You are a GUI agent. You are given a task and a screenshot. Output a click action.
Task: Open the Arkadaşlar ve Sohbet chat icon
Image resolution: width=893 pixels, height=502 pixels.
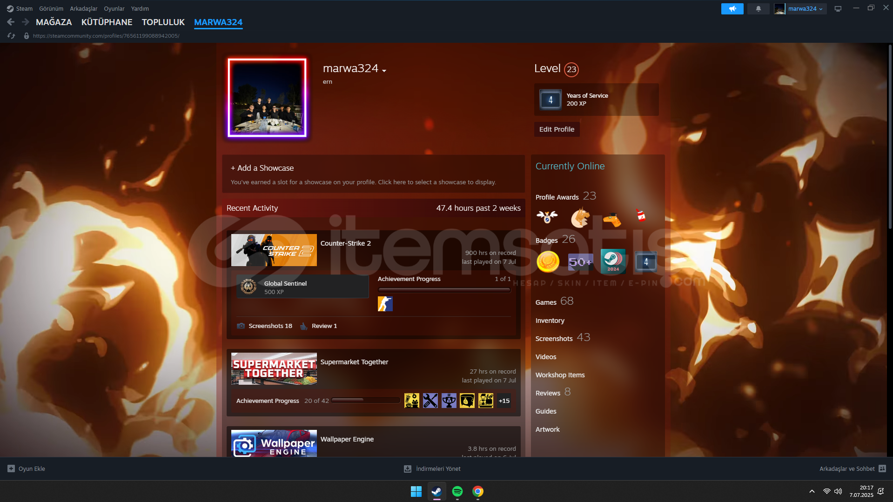(882, 469)
